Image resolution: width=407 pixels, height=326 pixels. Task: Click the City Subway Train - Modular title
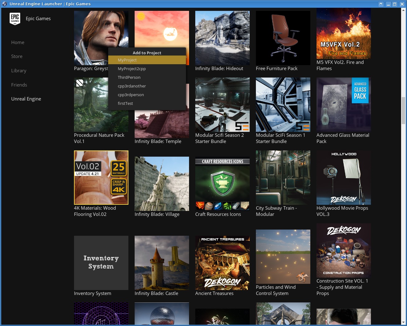[276, 211]
